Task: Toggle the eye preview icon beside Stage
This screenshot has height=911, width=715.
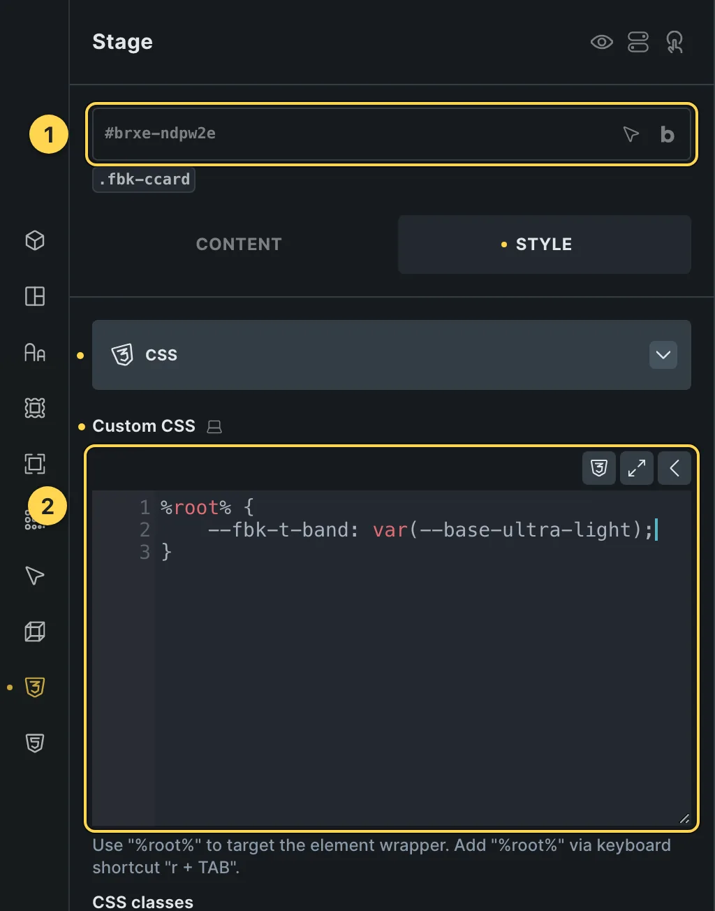Action: click(601, 42)
